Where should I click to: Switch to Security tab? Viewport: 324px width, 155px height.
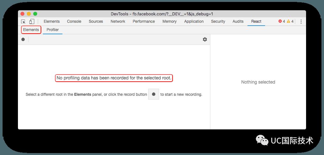(218, 21)
